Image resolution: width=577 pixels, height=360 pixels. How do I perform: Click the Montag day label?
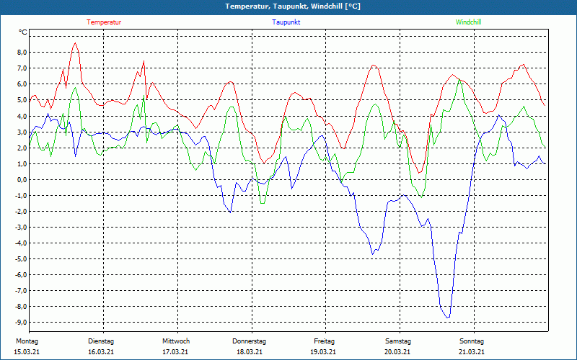pyautogui.click(x=27, y=341)
